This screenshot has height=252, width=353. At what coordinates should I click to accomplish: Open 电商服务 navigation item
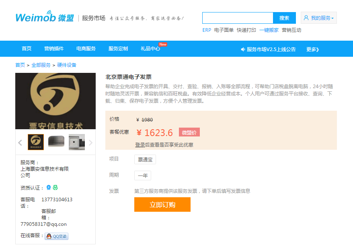tap(86, 49)
